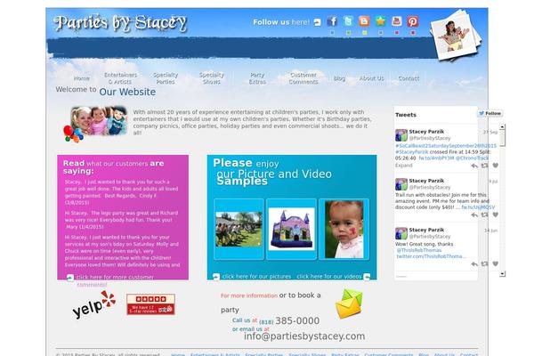The height and width of the screenshot is (356, 534).
Task: Open Customer Comments menu
Action: coord(303,78)
